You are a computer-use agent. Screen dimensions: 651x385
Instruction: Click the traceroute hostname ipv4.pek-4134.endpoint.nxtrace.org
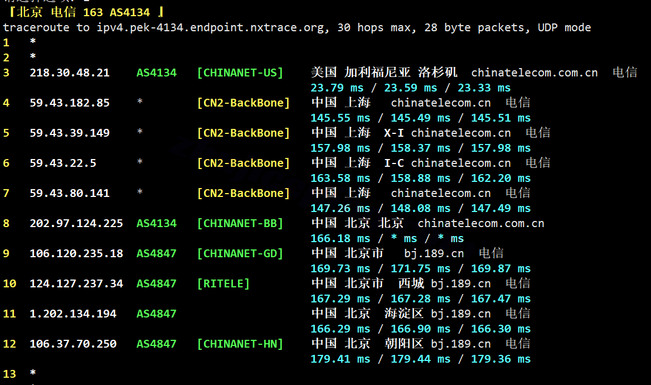click(x=210, y=28)
